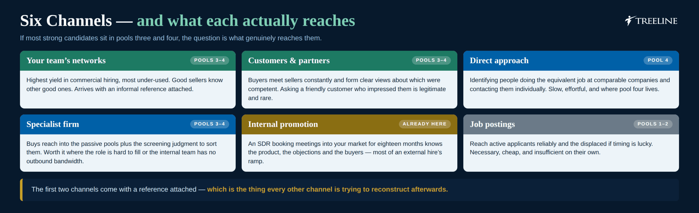Image resolution: width=699 pixels, height=213 pixels.
Task: Click the "ALREADY HERE" badge
Action: tap(425, 124)
